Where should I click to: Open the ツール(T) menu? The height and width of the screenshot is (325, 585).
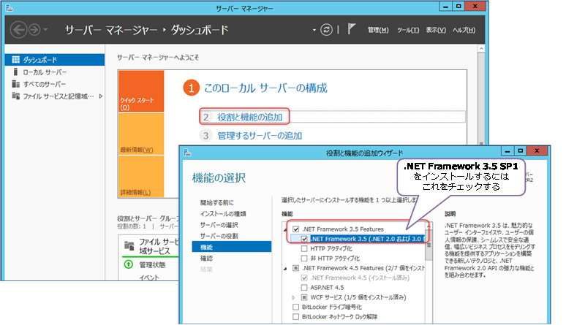click(x=408, y=30)
